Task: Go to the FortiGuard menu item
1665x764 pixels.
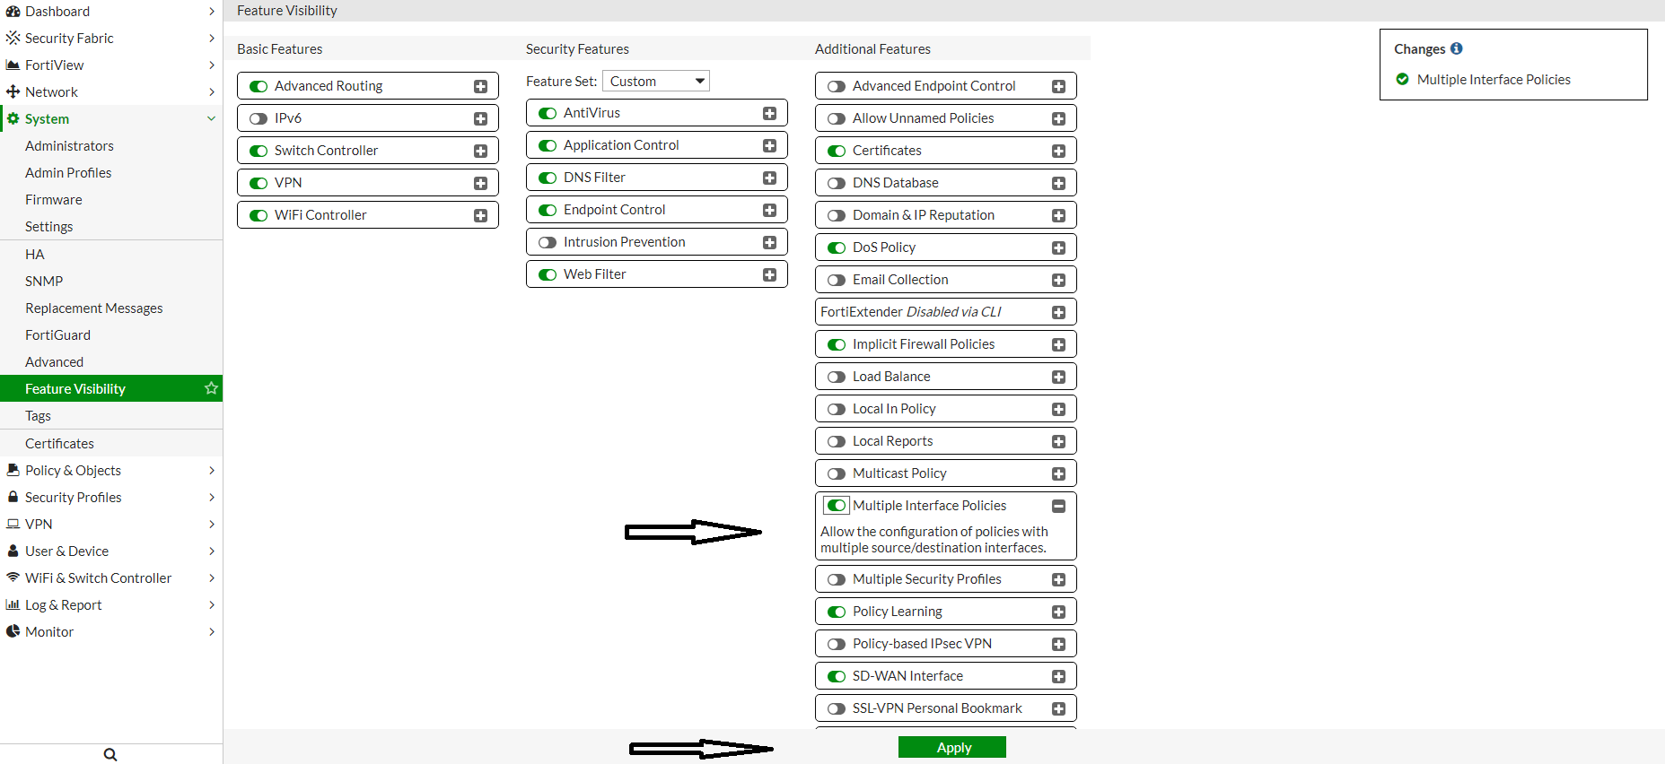Action: pyautogui.click(x=57, y=334)
